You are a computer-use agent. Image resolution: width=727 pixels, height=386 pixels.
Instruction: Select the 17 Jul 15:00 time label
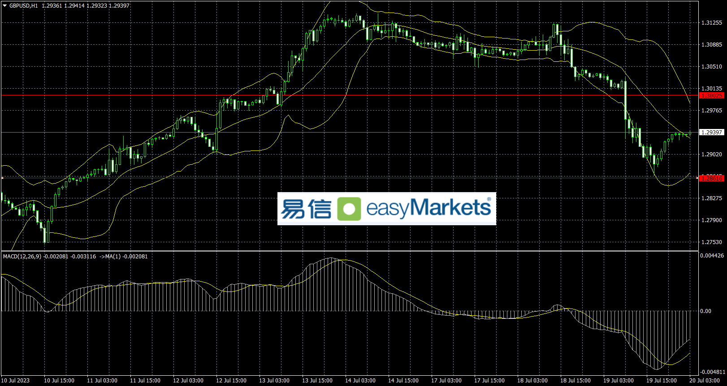[489, 381]
